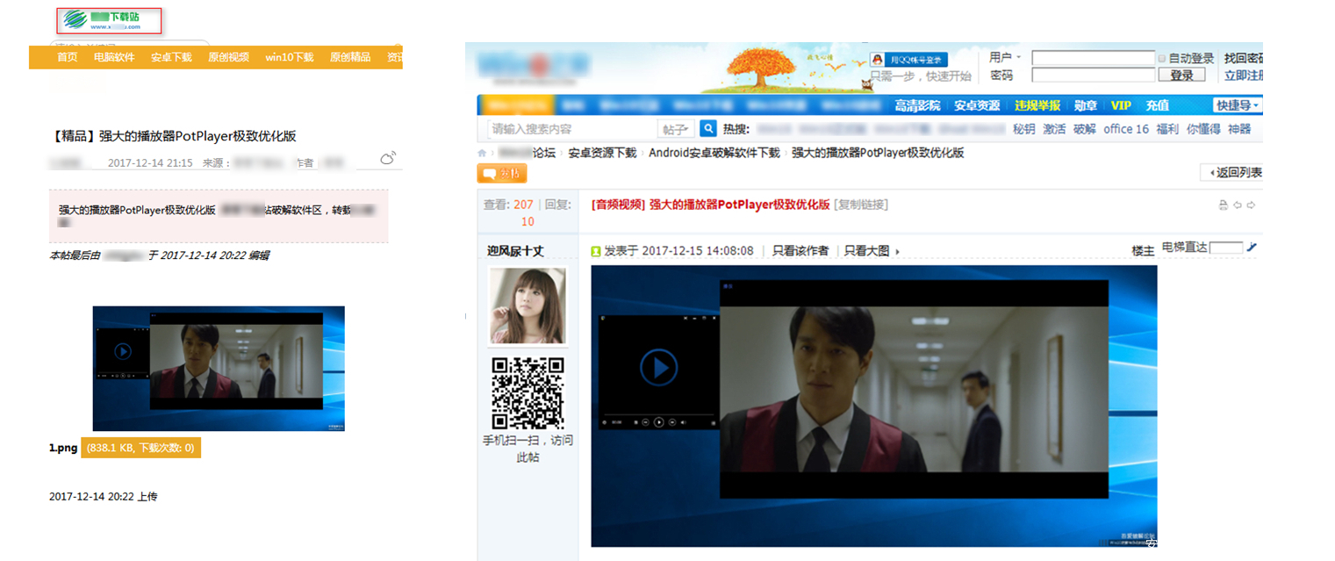Click hot search term office 16
Screen dimensions: 1335x561
(x=1126, y=129)
